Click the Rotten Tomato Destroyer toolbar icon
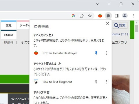The width and height of the screenshot is (139, 104). pyautogui.click(x=100, y=16)
